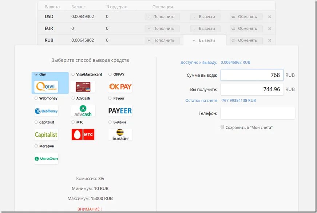Click the Сумма вывода input field
Viewport: 317px width, 213px height.
(x=252, y=75)
